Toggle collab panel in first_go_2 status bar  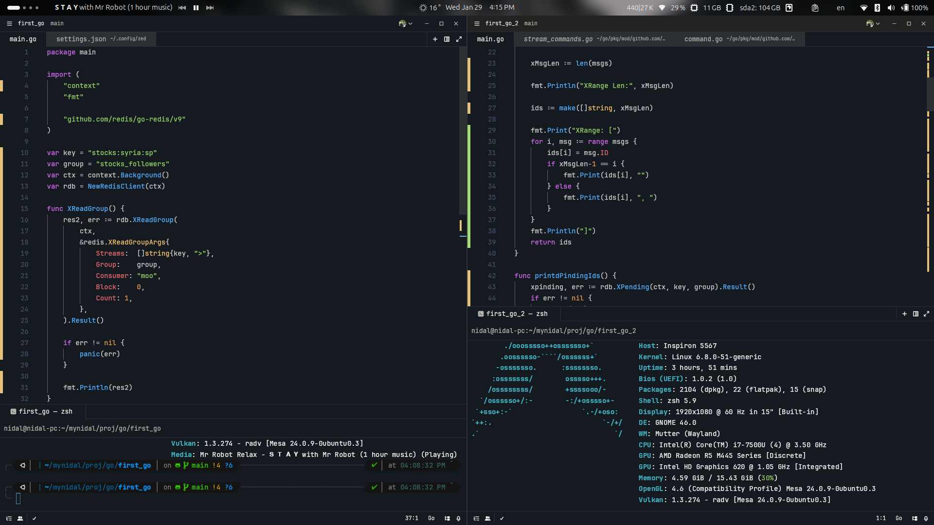pyautogui.click(x=487, y=519)
